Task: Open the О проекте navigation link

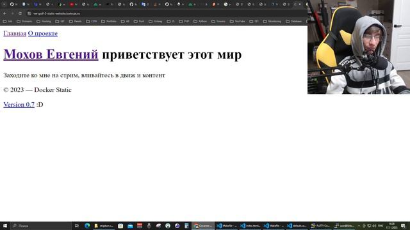Action: (43, 33)
